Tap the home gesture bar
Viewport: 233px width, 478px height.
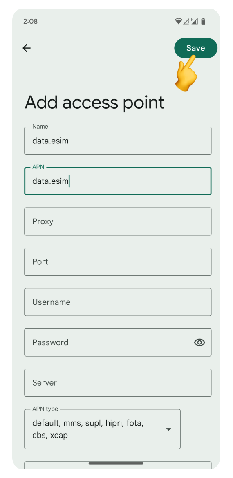pyautogui.click(x=116, y=463)
